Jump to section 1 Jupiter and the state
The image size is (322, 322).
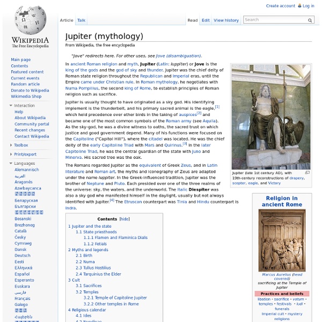[90, 226]
